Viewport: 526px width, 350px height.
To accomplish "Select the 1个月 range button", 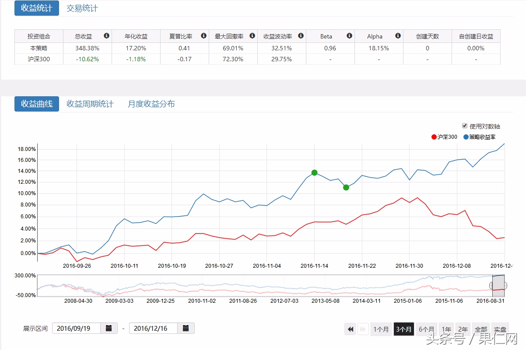I will click(381, 329).
